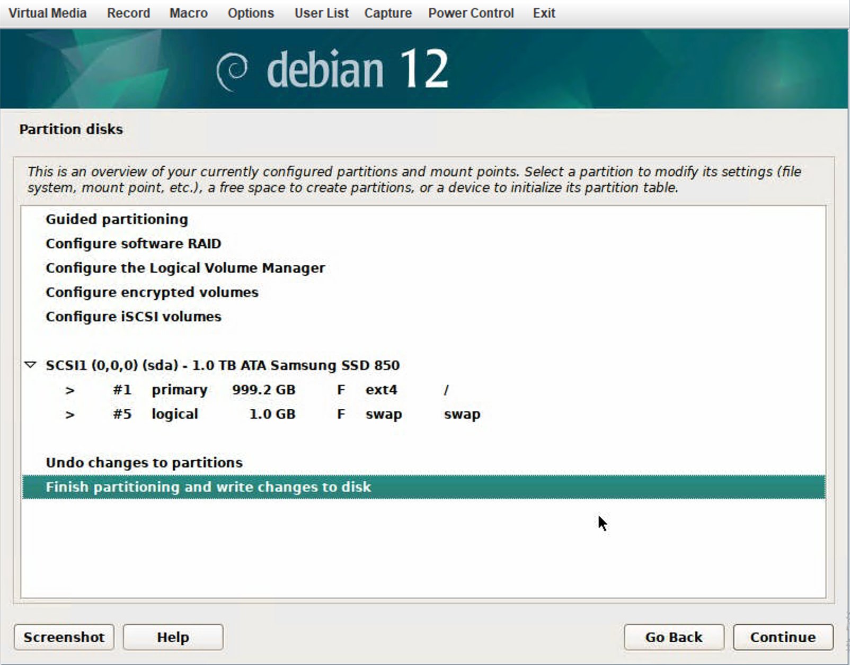Select Guided partitioning option
850x665 pixels.
tap(117, 219)
